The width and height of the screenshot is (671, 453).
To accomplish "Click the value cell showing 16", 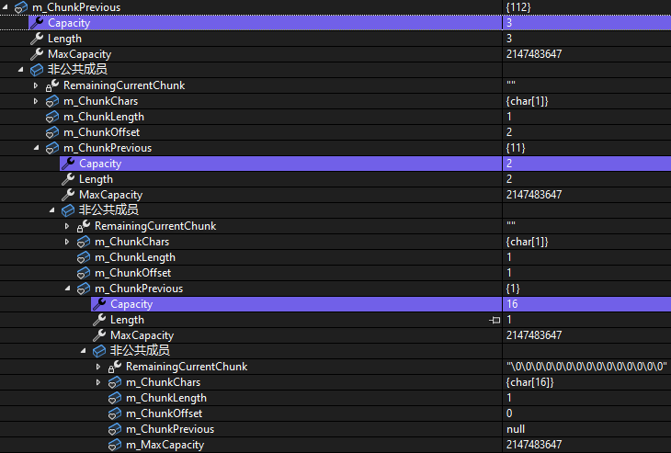I will (512, 304).
